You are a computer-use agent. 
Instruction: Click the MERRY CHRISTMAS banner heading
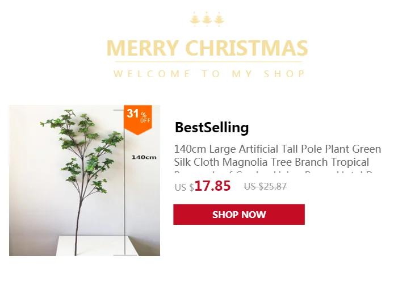(207, 48)
